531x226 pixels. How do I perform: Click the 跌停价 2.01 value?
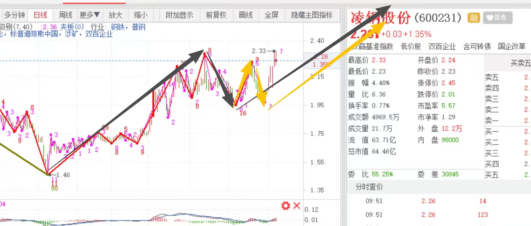[448, 94]
